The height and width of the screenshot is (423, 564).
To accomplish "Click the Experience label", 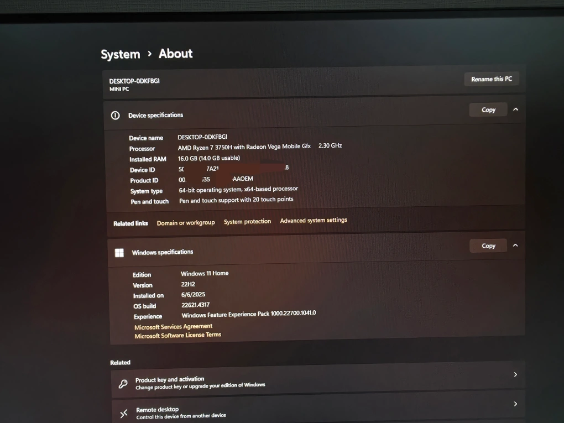I will click(148, 316).
